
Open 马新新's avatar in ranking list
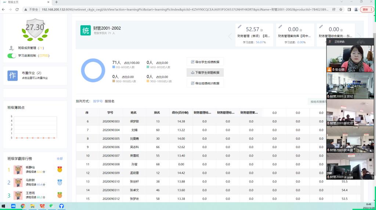(18, 182)
